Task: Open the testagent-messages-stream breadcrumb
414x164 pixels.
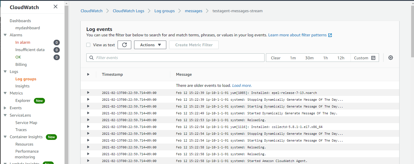Action: [237, 11]
